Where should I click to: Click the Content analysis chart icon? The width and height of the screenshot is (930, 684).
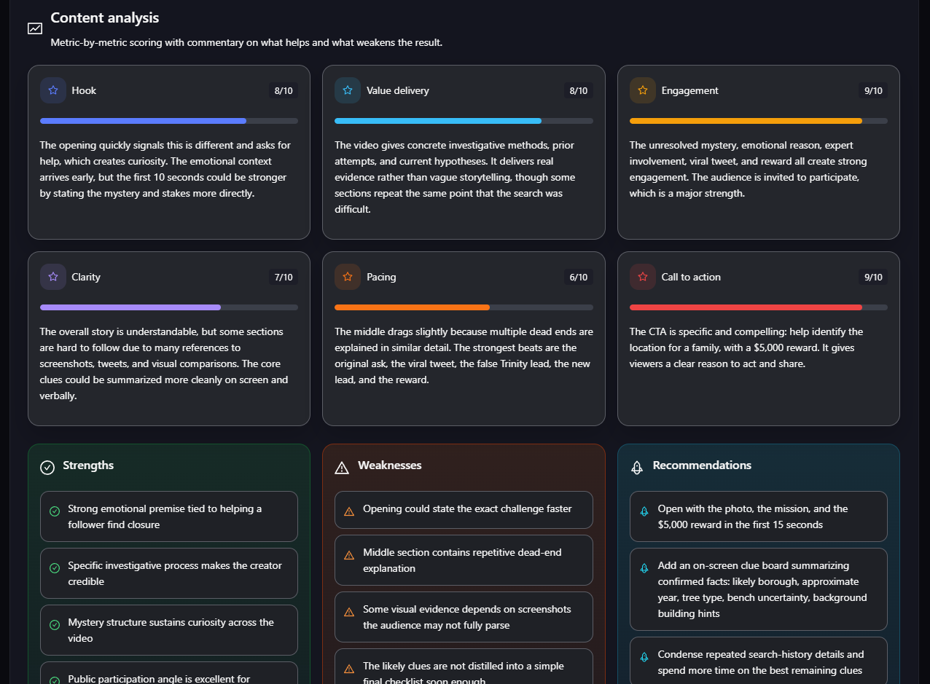tap(35, 28)
